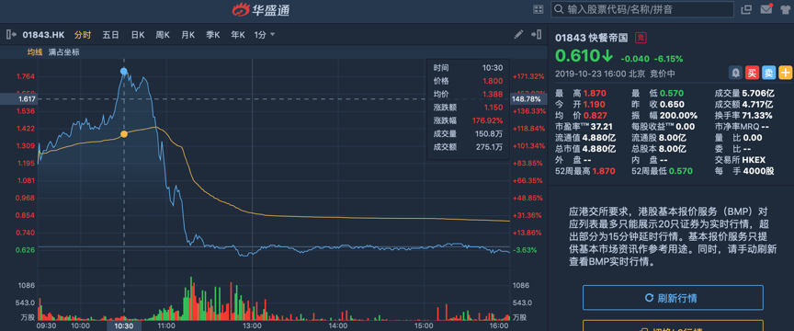794x331 pixels.
Task: Click the 01843 快餐帝国 stock title
Action: coord(592,38)
